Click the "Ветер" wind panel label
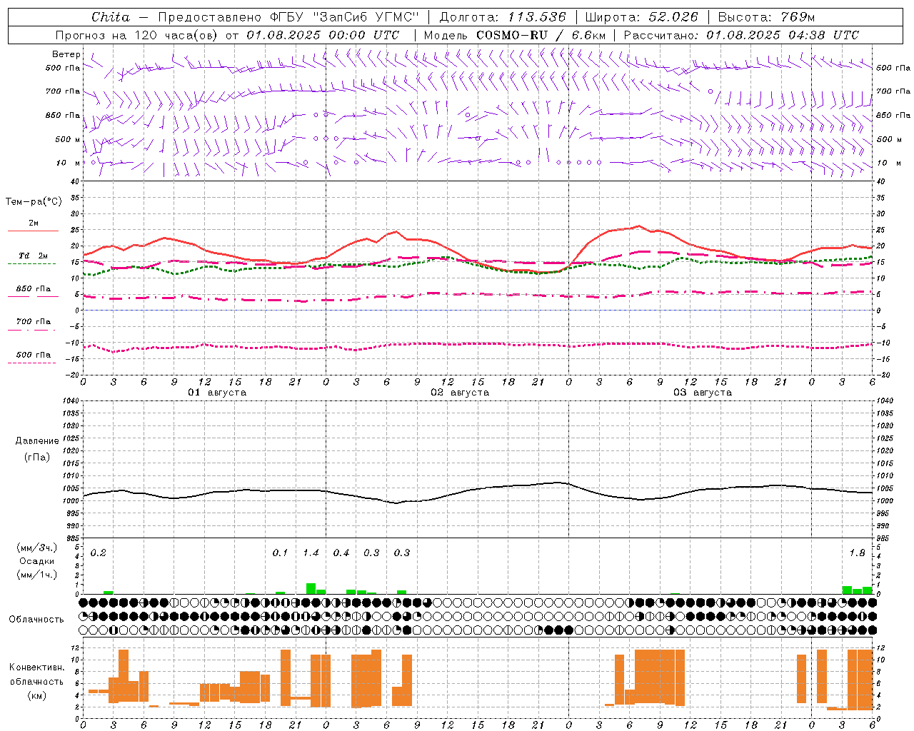914x731 pixels. coord(66,54)
